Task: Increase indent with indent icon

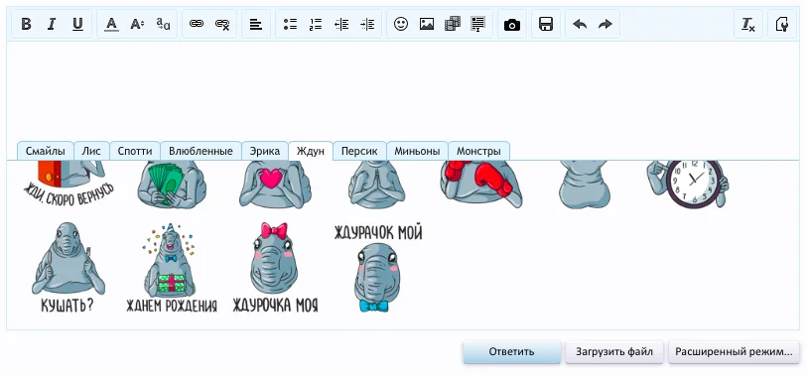Action: pyautogui.click(x=367, y=24)
